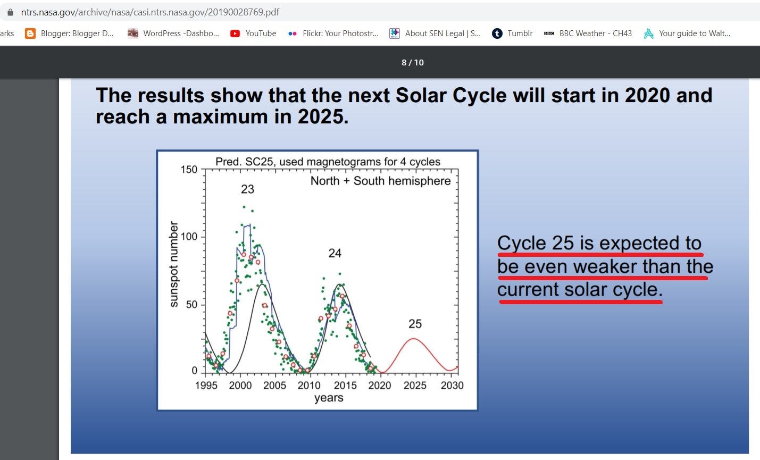Click chart title "Pred. SC25, used magnetograms"

pyautogui.click(x=328, y=162)
